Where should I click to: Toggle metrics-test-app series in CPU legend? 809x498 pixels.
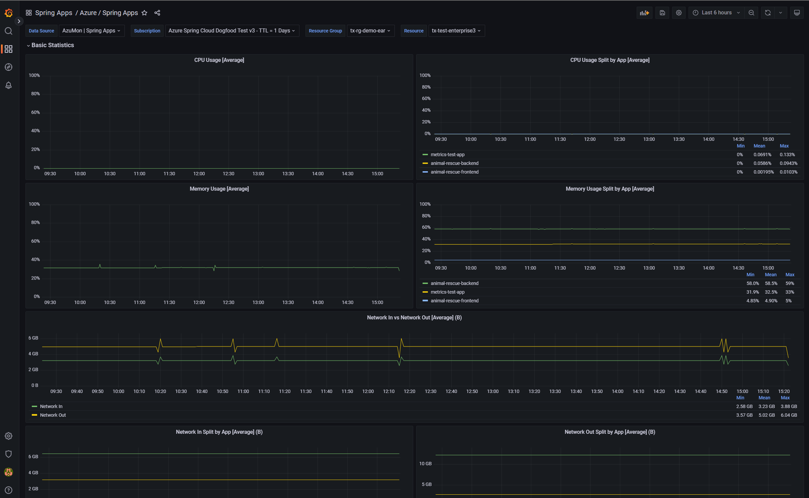point(447,155)
